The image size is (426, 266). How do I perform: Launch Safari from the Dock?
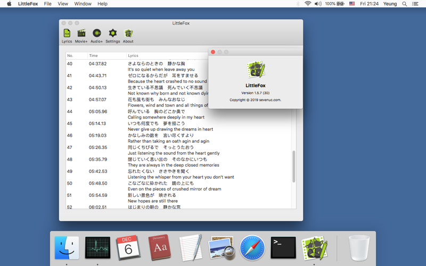pos(252,248)
